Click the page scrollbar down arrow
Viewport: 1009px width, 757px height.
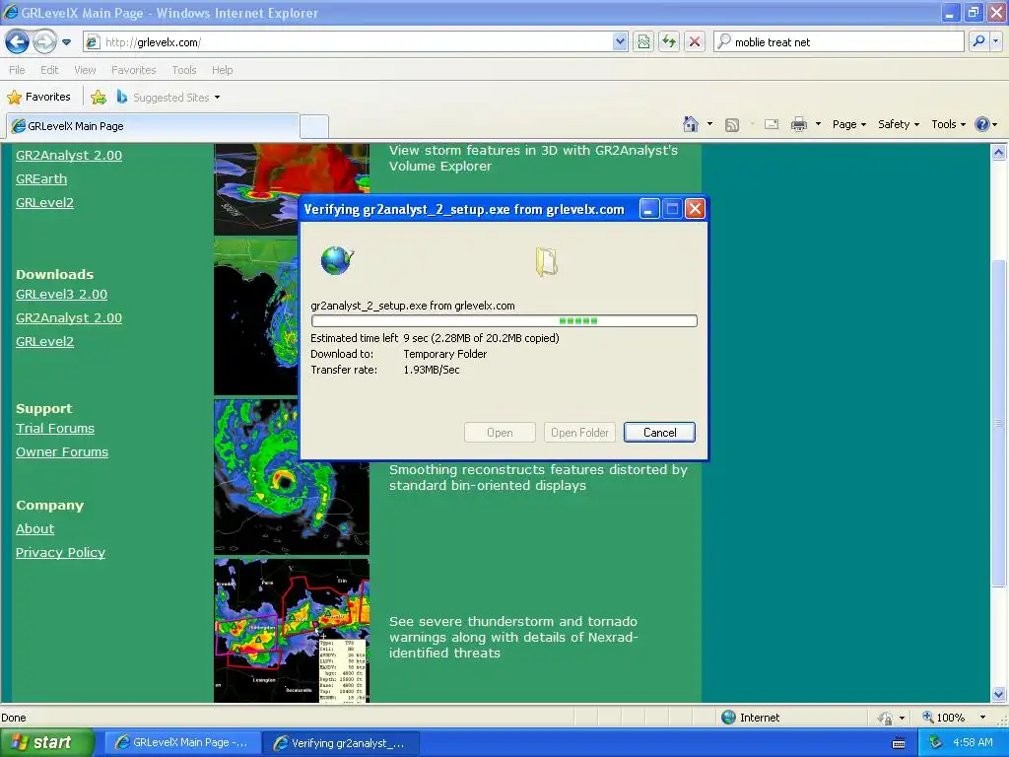coord(999,695)
